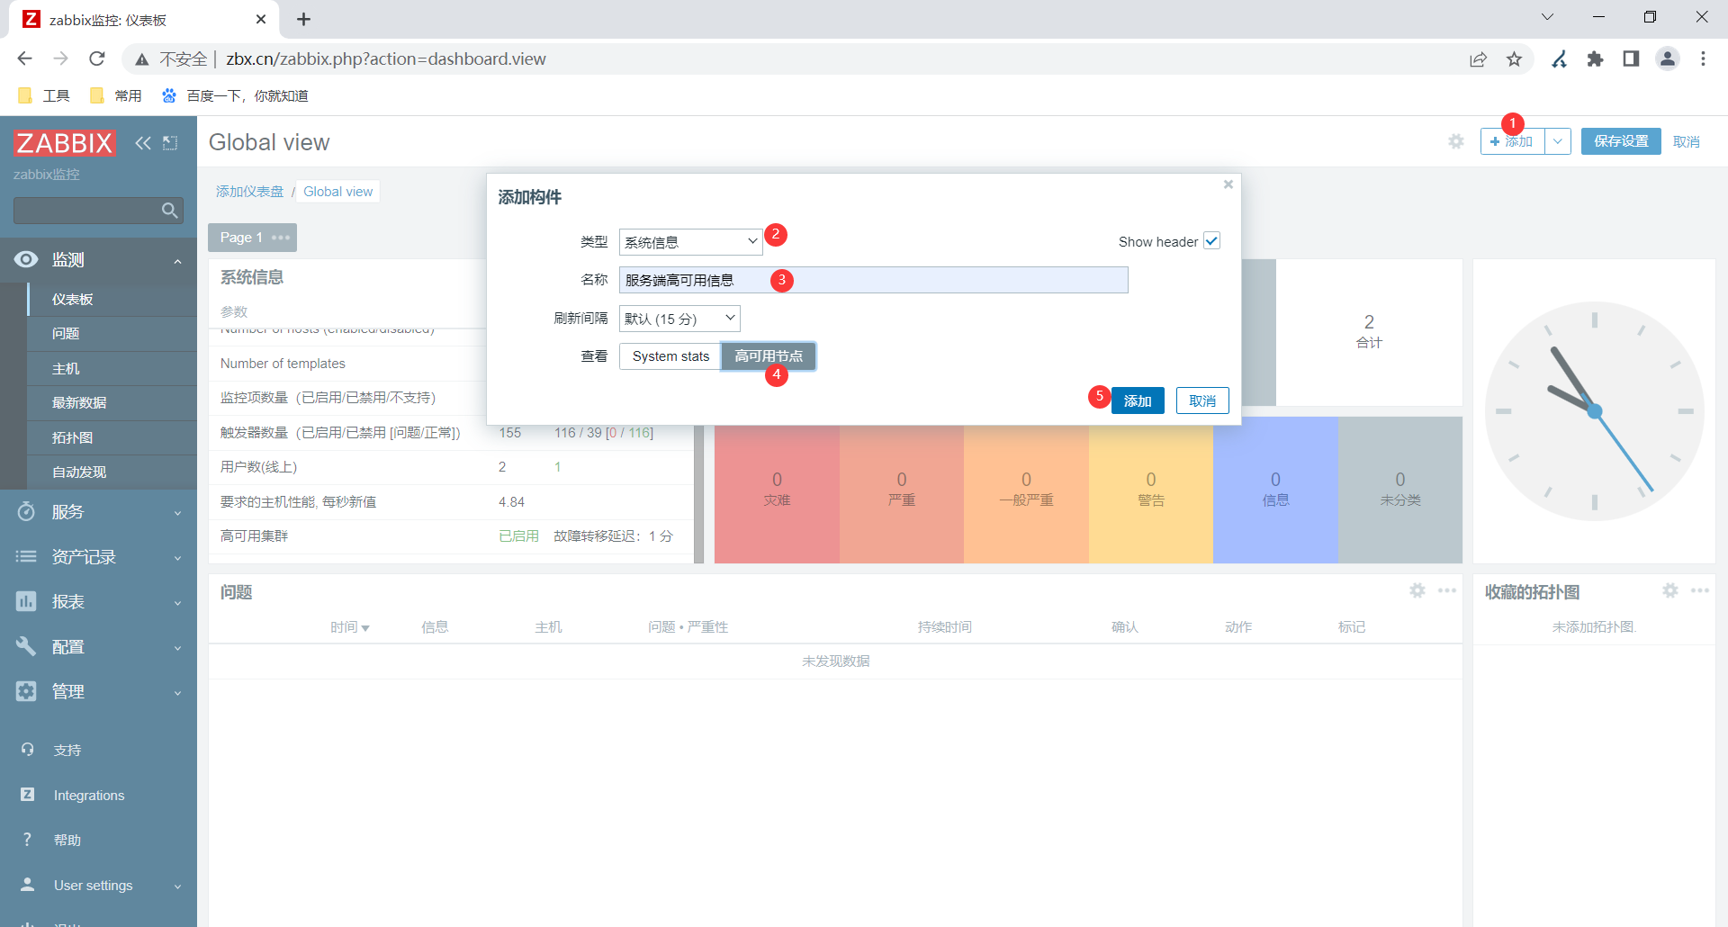Open dashboard properties gear icon
Screen dimensions: 1728x927
tap(1456, 141)
